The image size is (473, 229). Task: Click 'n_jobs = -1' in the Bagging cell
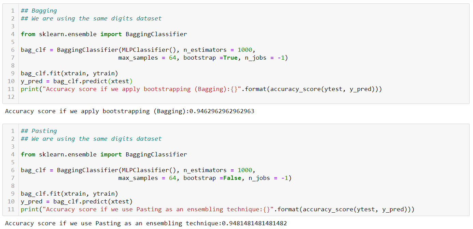[265, 58]
